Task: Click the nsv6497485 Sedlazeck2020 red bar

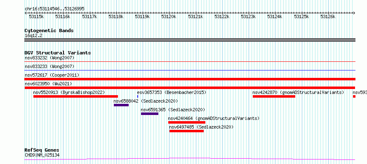Action: point(186,131)
